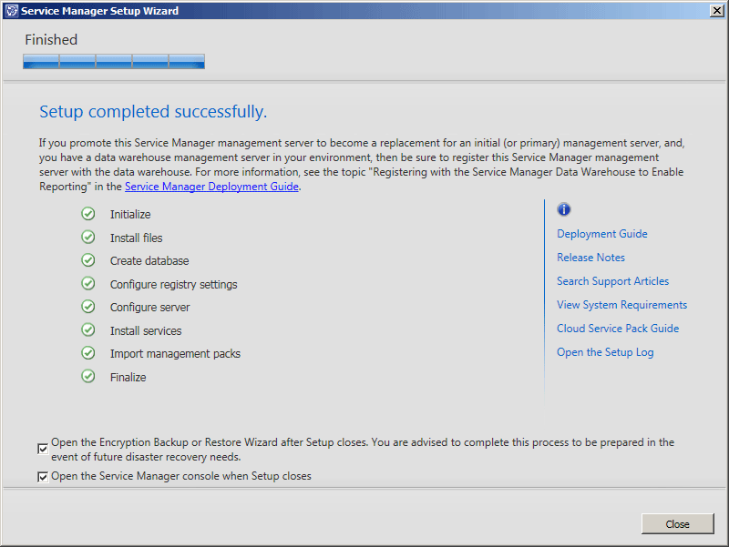729x547 pixels.
Task: Uncheck Open the Service Manager console option
Action: (43, 477)
